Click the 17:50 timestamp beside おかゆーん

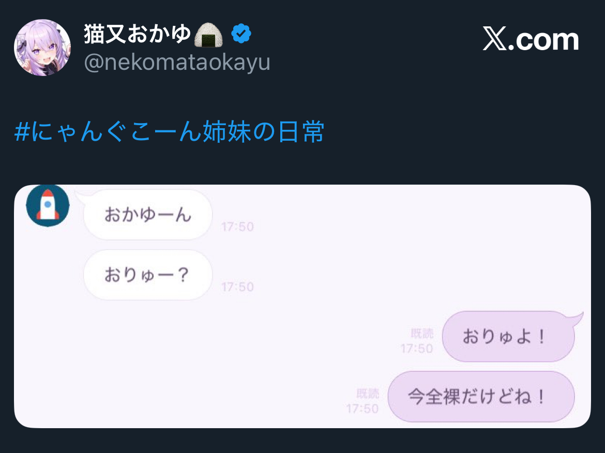(x=237, y=226)
